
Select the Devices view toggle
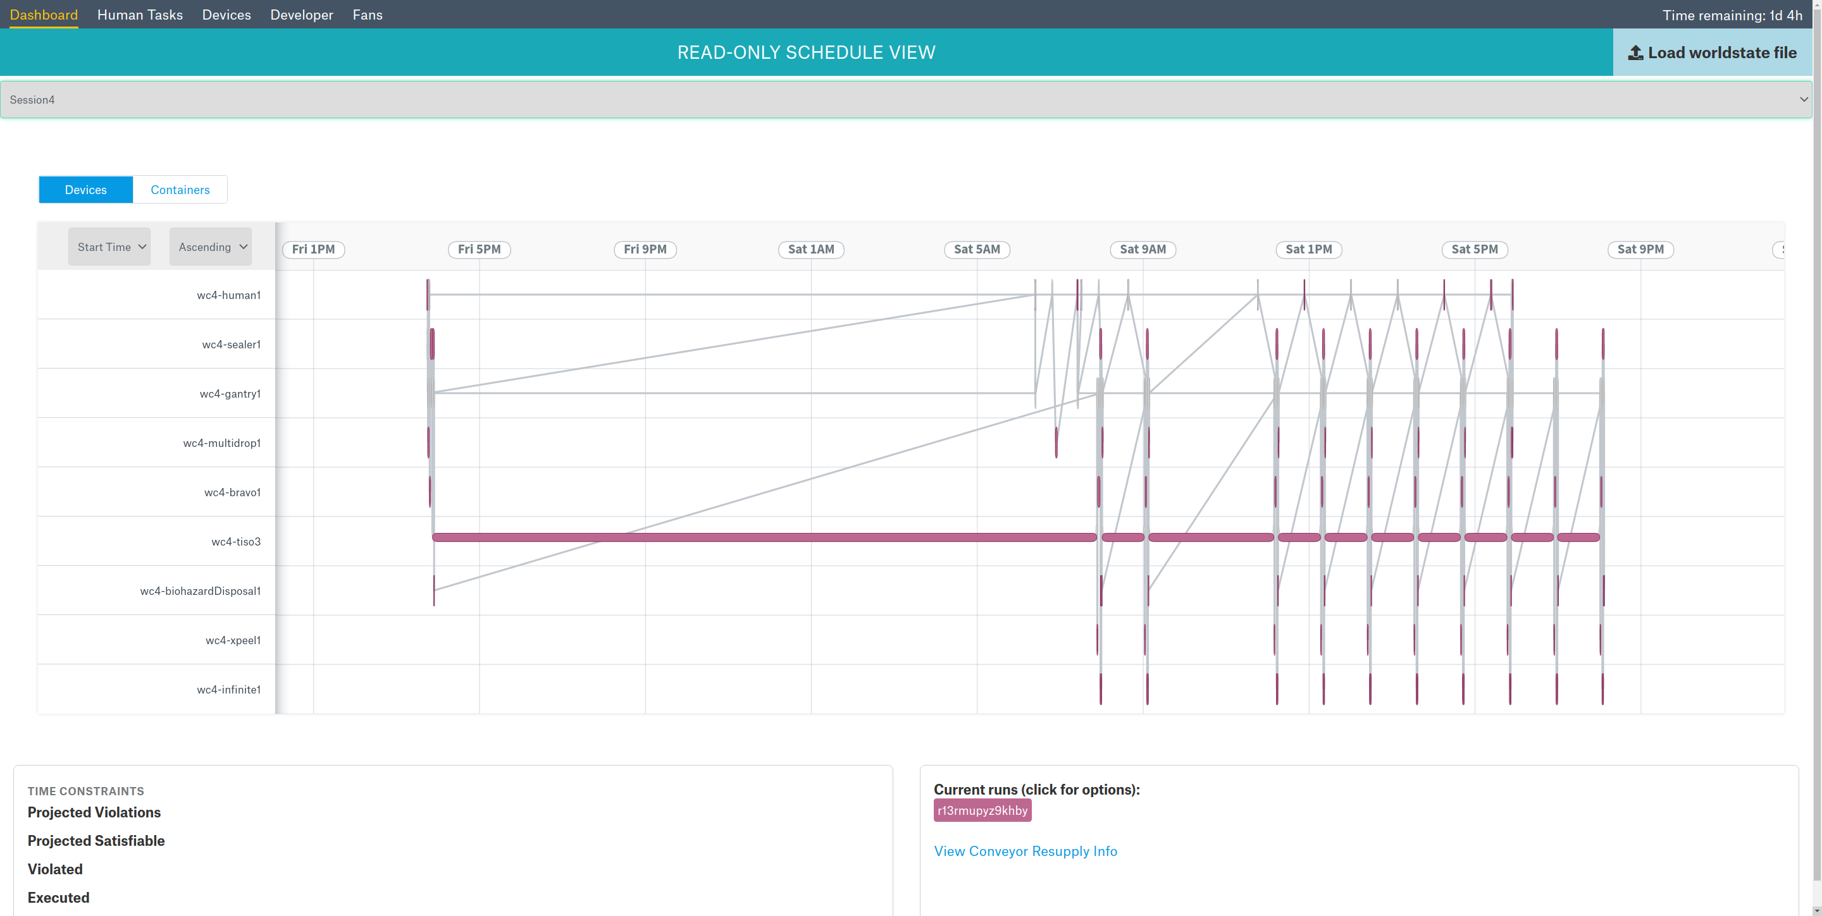(x=85, y=190)
